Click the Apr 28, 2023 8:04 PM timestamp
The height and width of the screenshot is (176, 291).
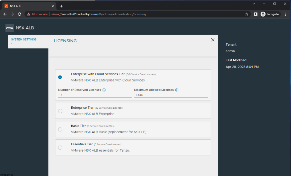coord(242,67)
